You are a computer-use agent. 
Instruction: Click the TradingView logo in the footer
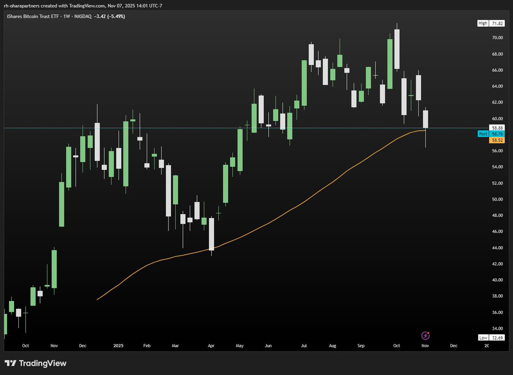(x=36, y=363)
